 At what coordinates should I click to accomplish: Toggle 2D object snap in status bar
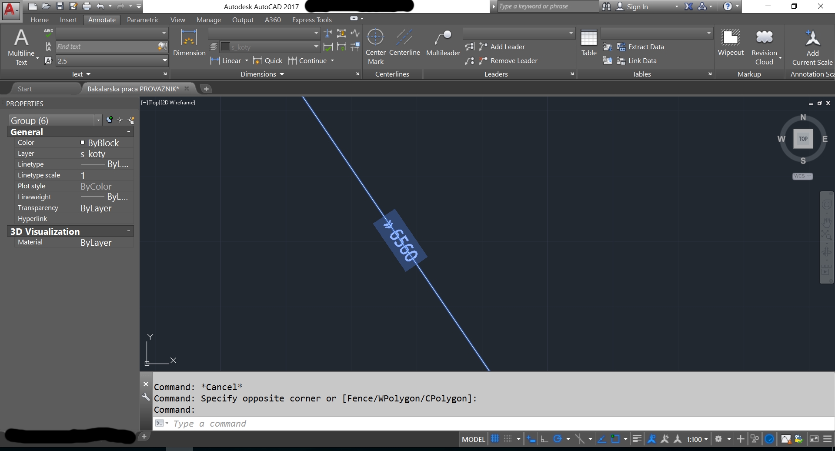[x=615, y=439]
